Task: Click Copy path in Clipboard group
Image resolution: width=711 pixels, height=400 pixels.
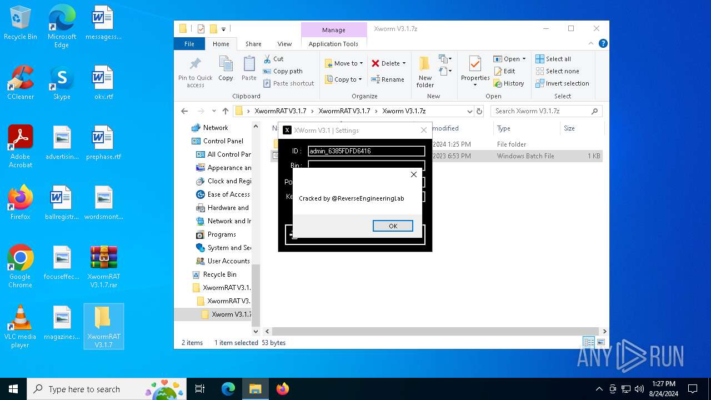Action: pos(282,71)
